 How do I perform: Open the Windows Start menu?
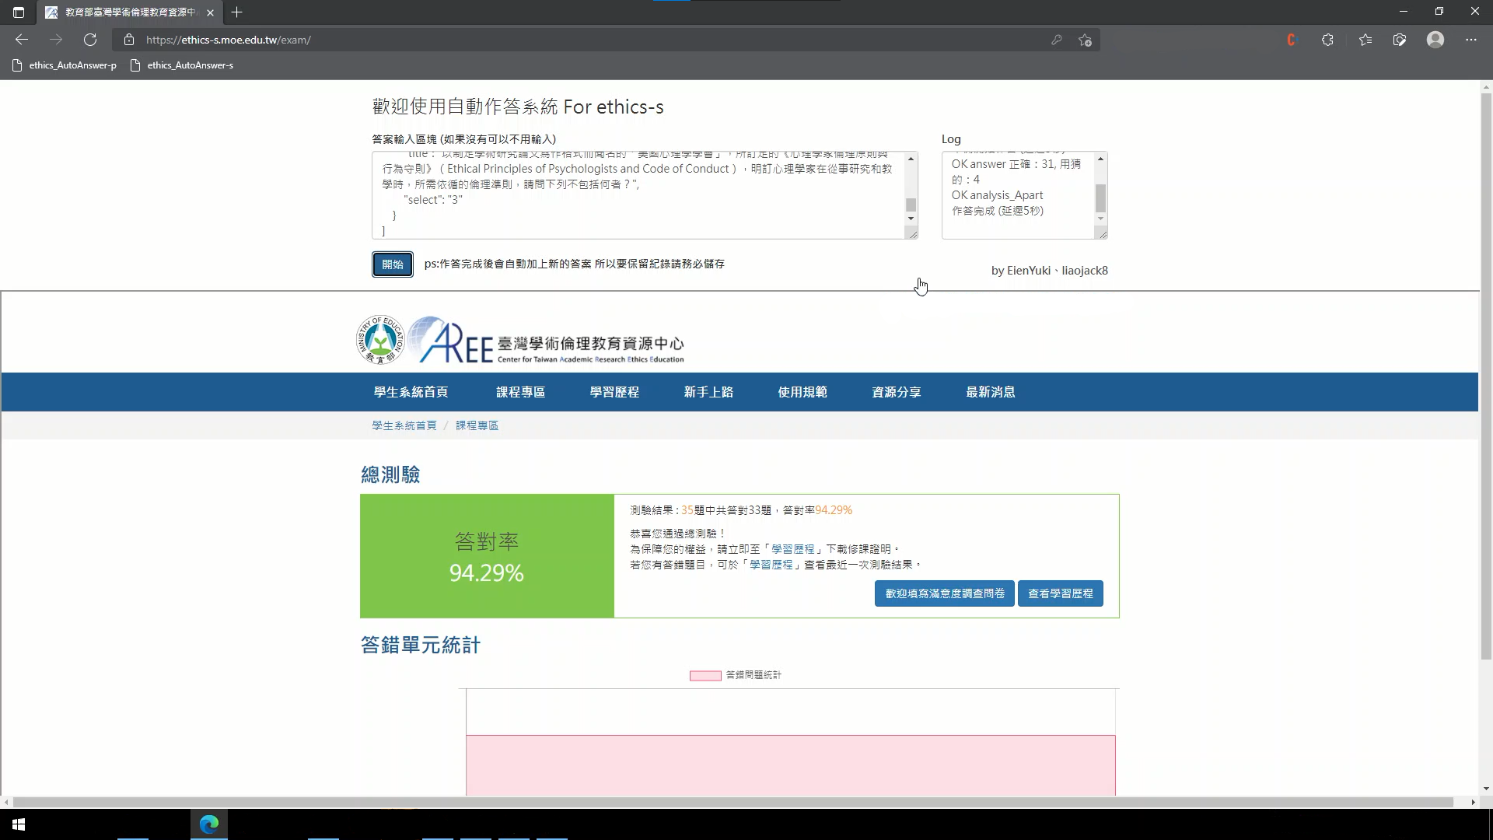coord(17,824)
